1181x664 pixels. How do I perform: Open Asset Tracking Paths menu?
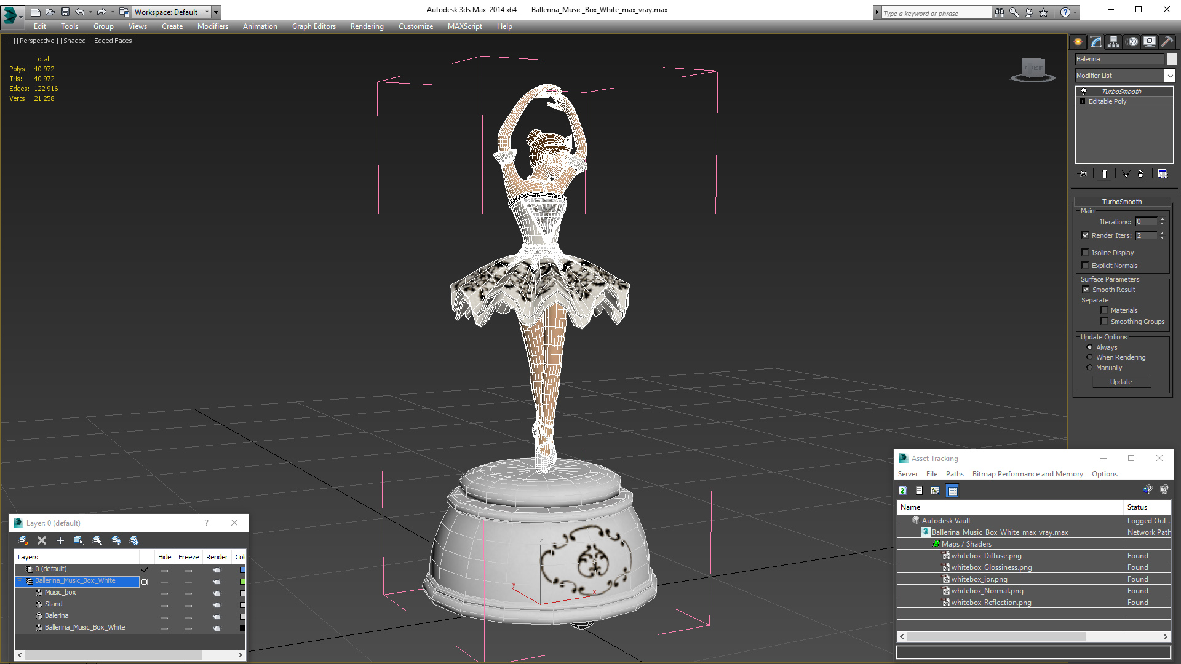tap(955, 474)
